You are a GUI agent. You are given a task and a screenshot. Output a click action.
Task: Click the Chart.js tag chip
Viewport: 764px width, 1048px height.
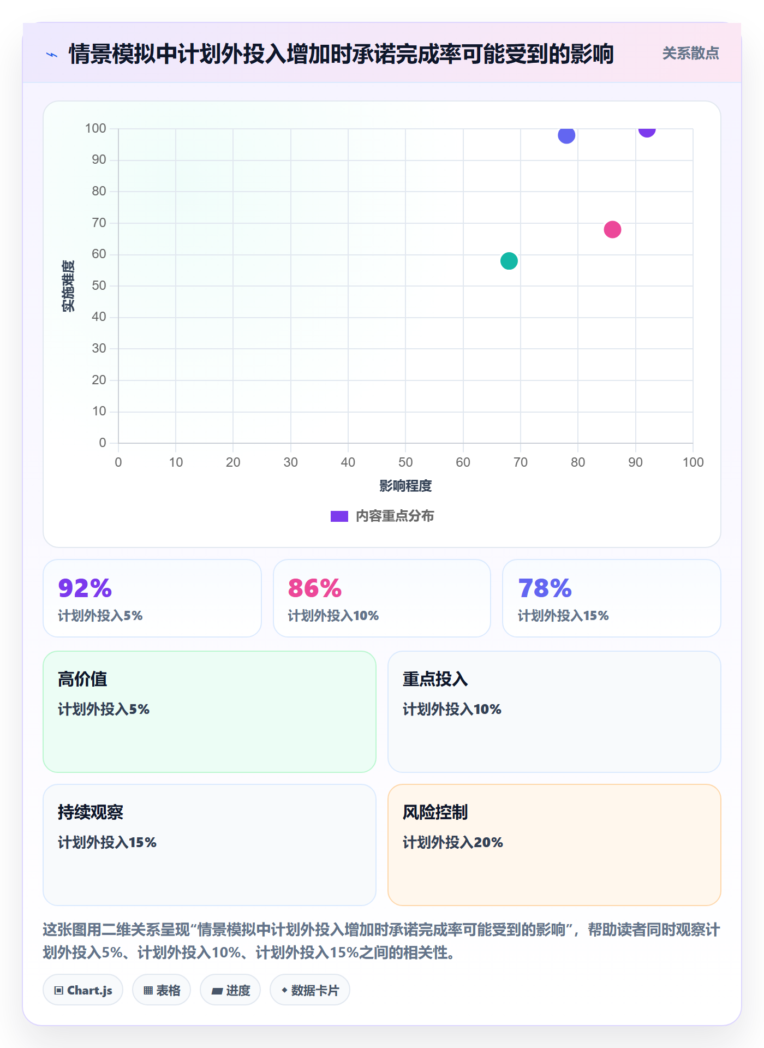tap(83, 990)
